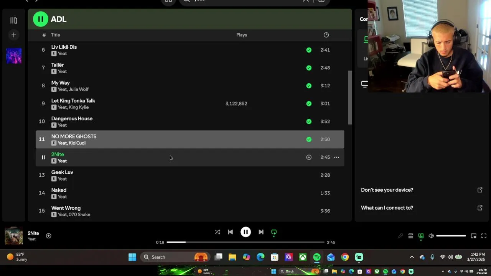
Task: Click the Spotify taskbar icon
Action: (317, 257)
